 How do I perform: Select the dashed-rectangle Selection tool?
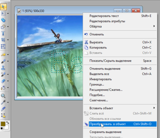click(3, 13)
